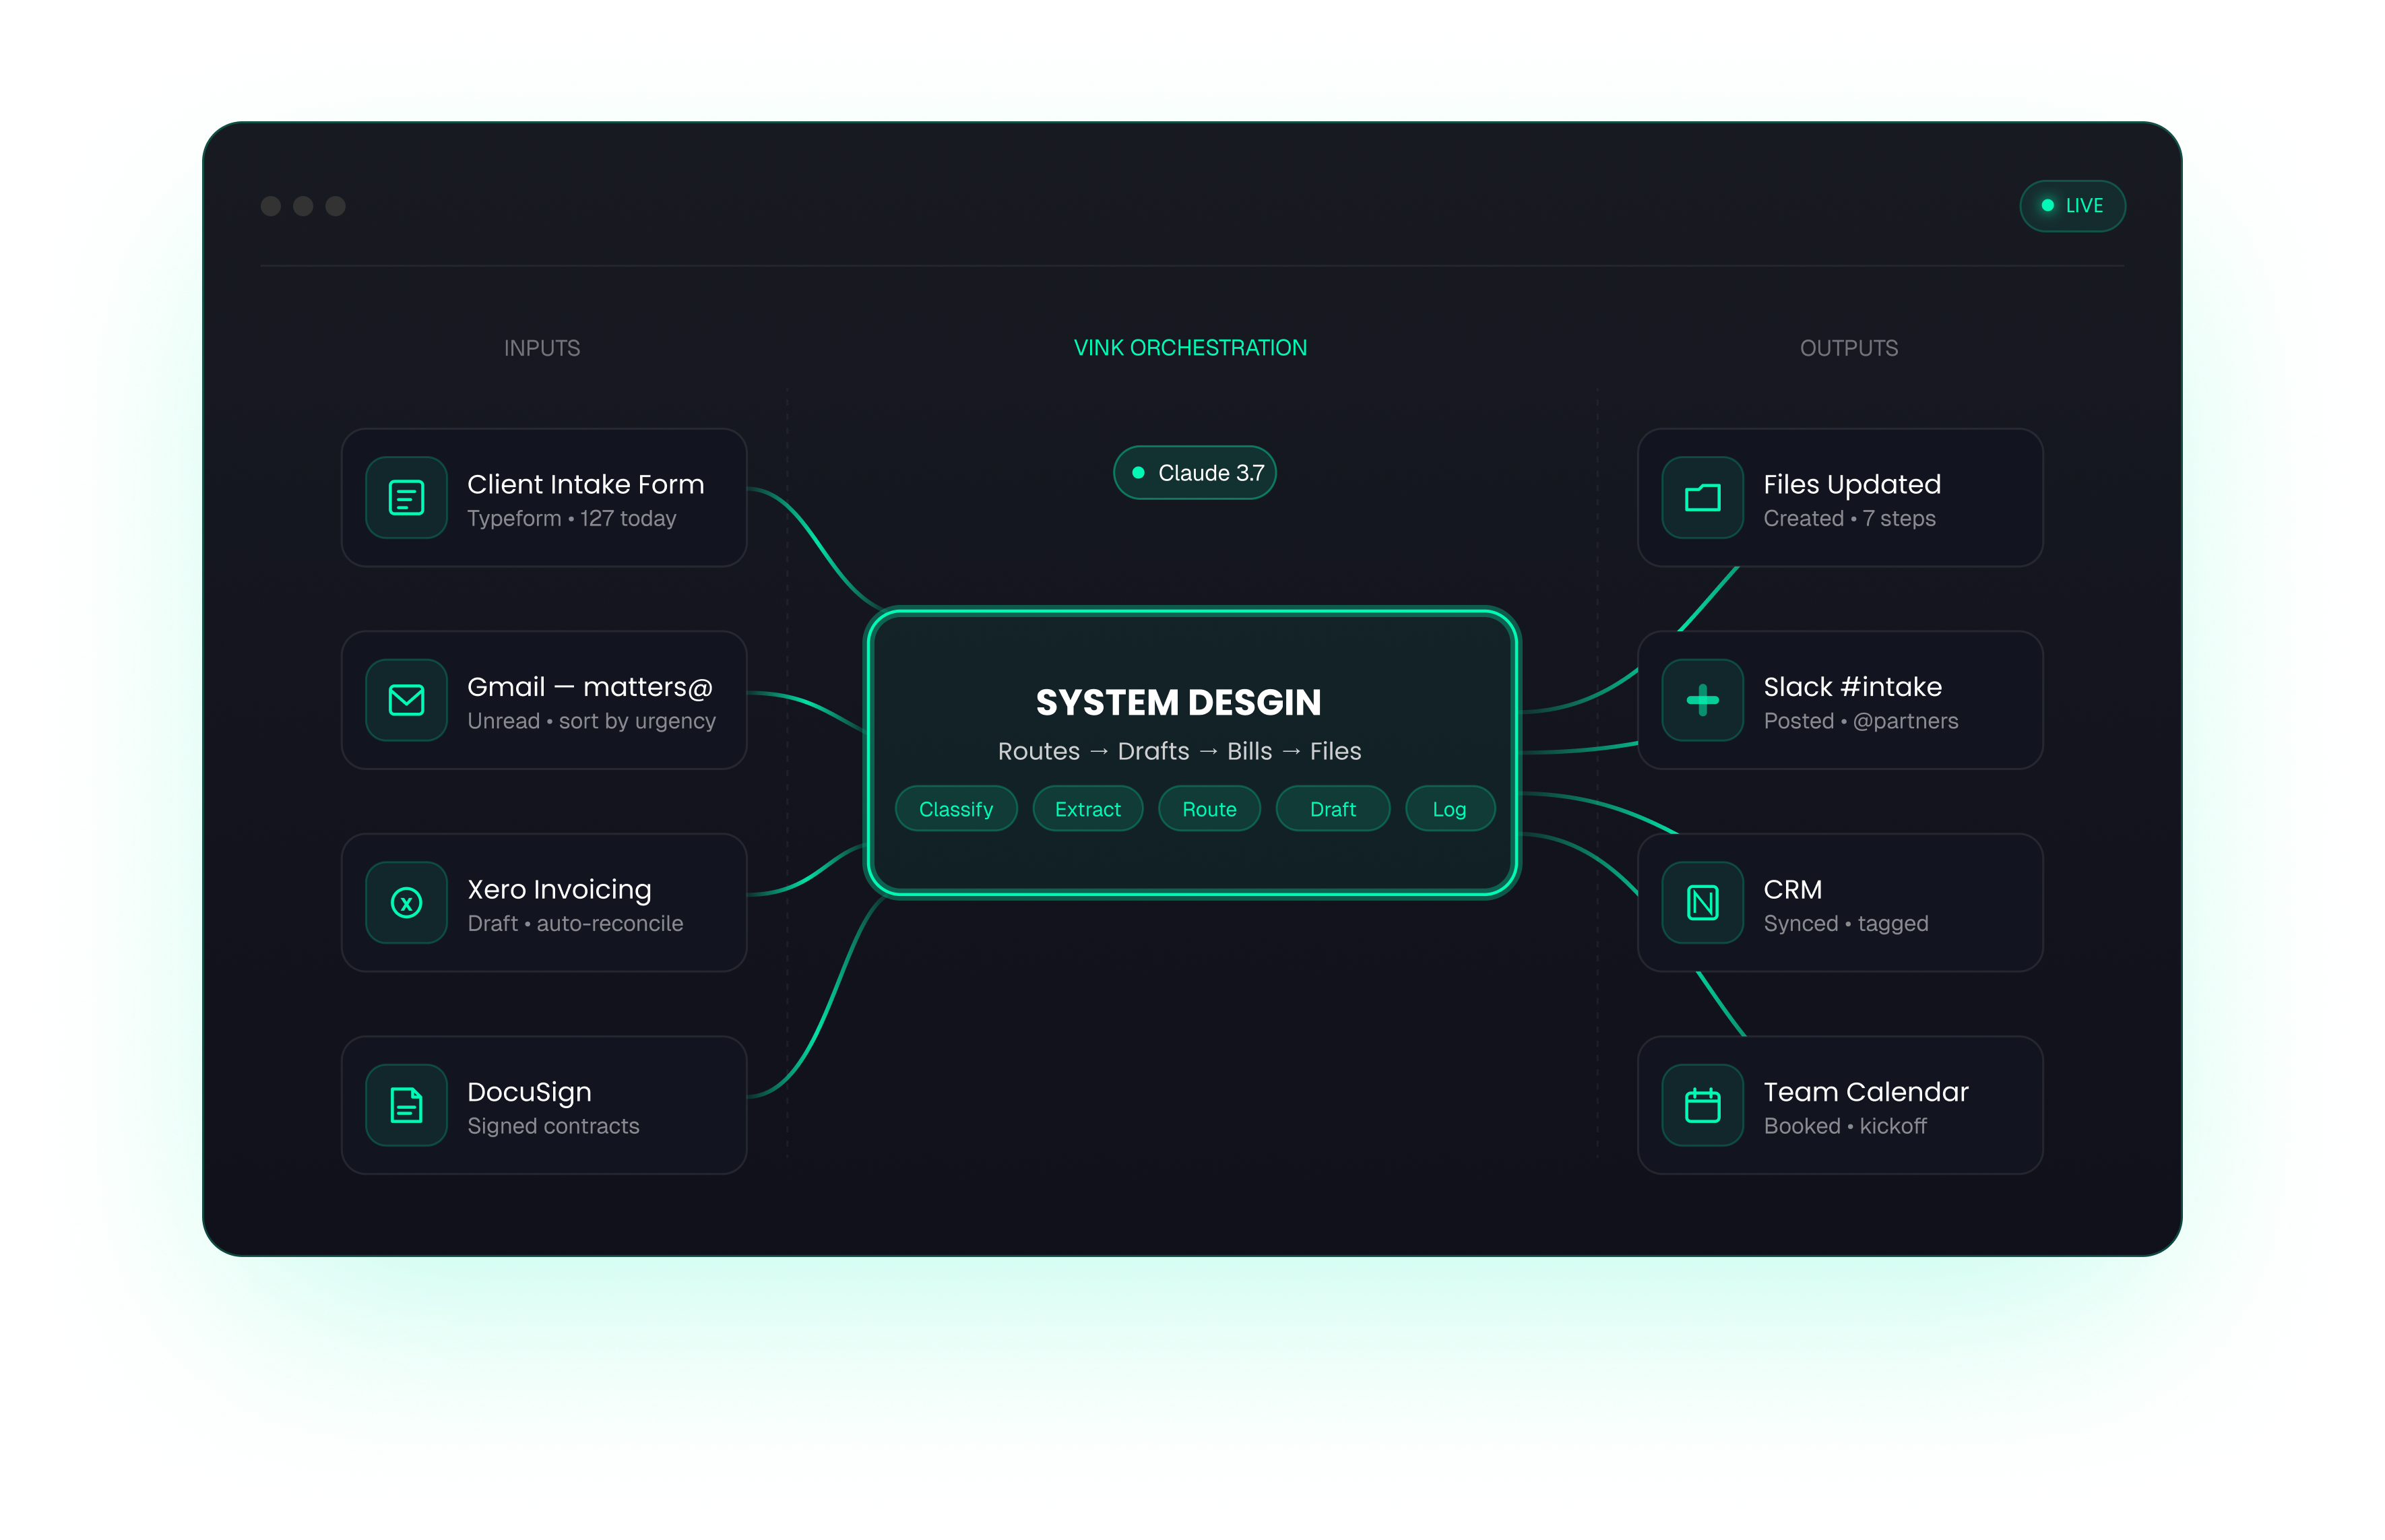
Task: Click the Xero Invoicing circle-x icon
Action: pos(406,903)
